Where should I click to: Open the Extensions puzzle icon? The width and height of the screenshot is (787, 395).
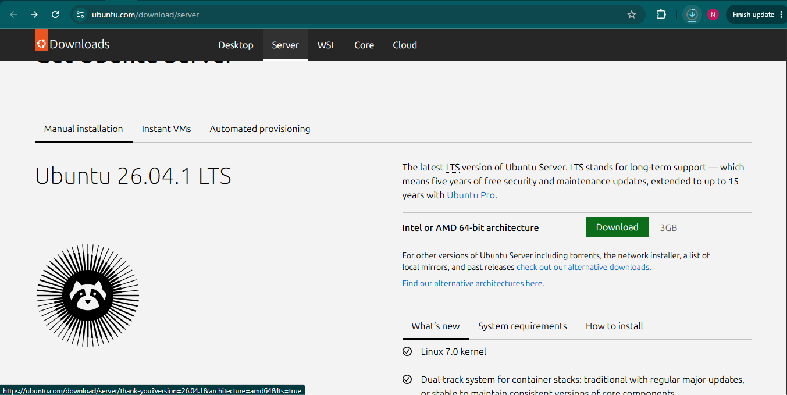tap(661, 15)
